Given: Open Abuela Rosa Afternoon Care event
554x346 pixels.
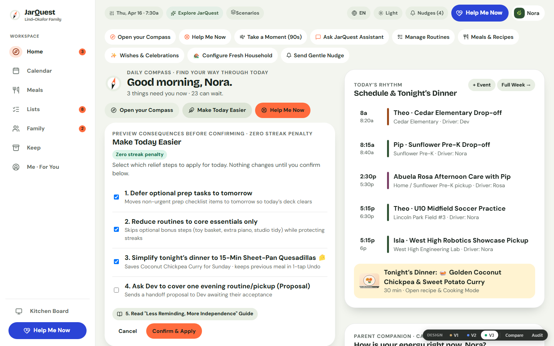Looking at the screenshot, I should (x=444, y=181).
